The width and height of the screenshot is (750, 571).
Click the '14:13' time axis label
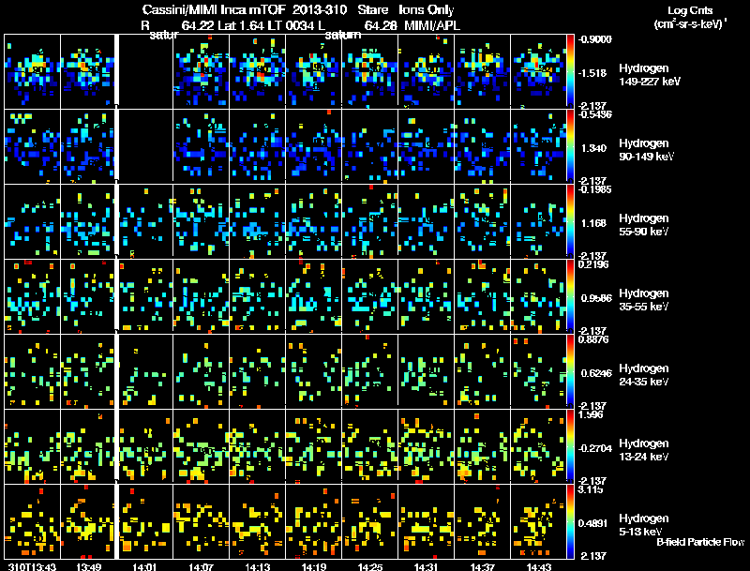coord(257,566)
